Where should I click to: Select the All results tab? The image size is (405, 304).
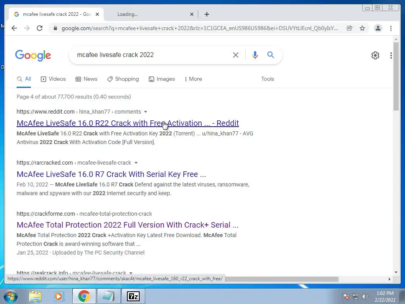coord(24,79)
